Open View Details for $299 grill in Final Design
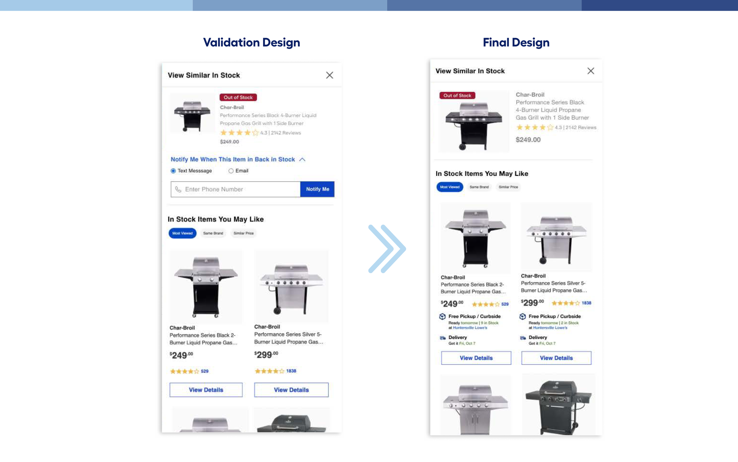738x462 pixels. click(x=556, y=358)
